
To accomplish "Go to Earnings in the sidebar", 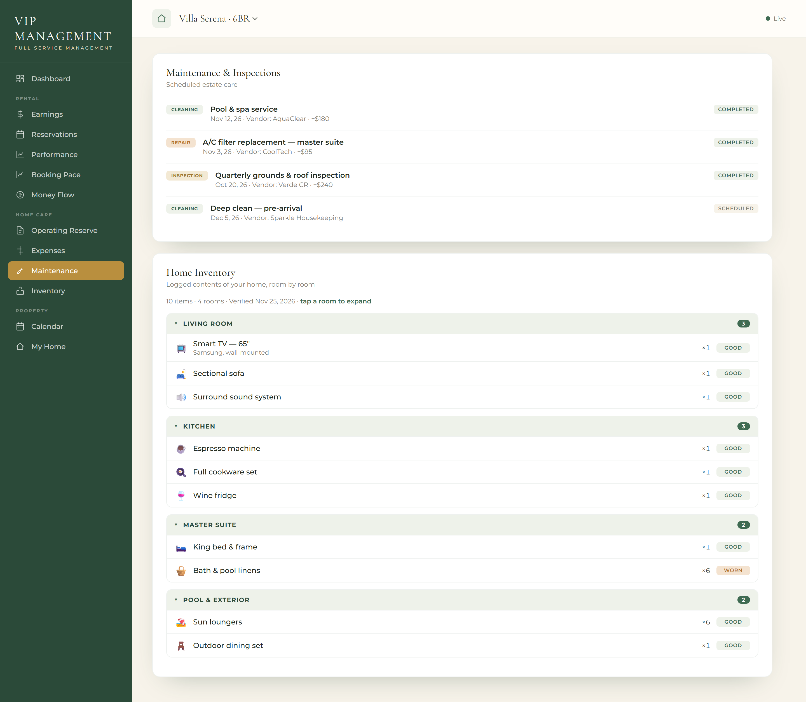I will click(x=66, y=114).
